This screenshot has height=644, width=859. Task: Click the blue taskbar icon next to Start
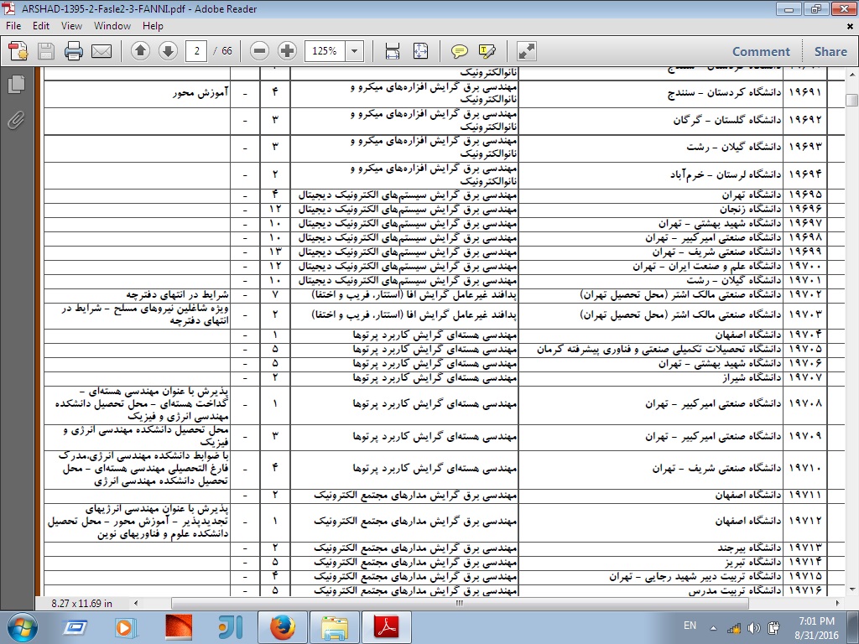(75, 627)
